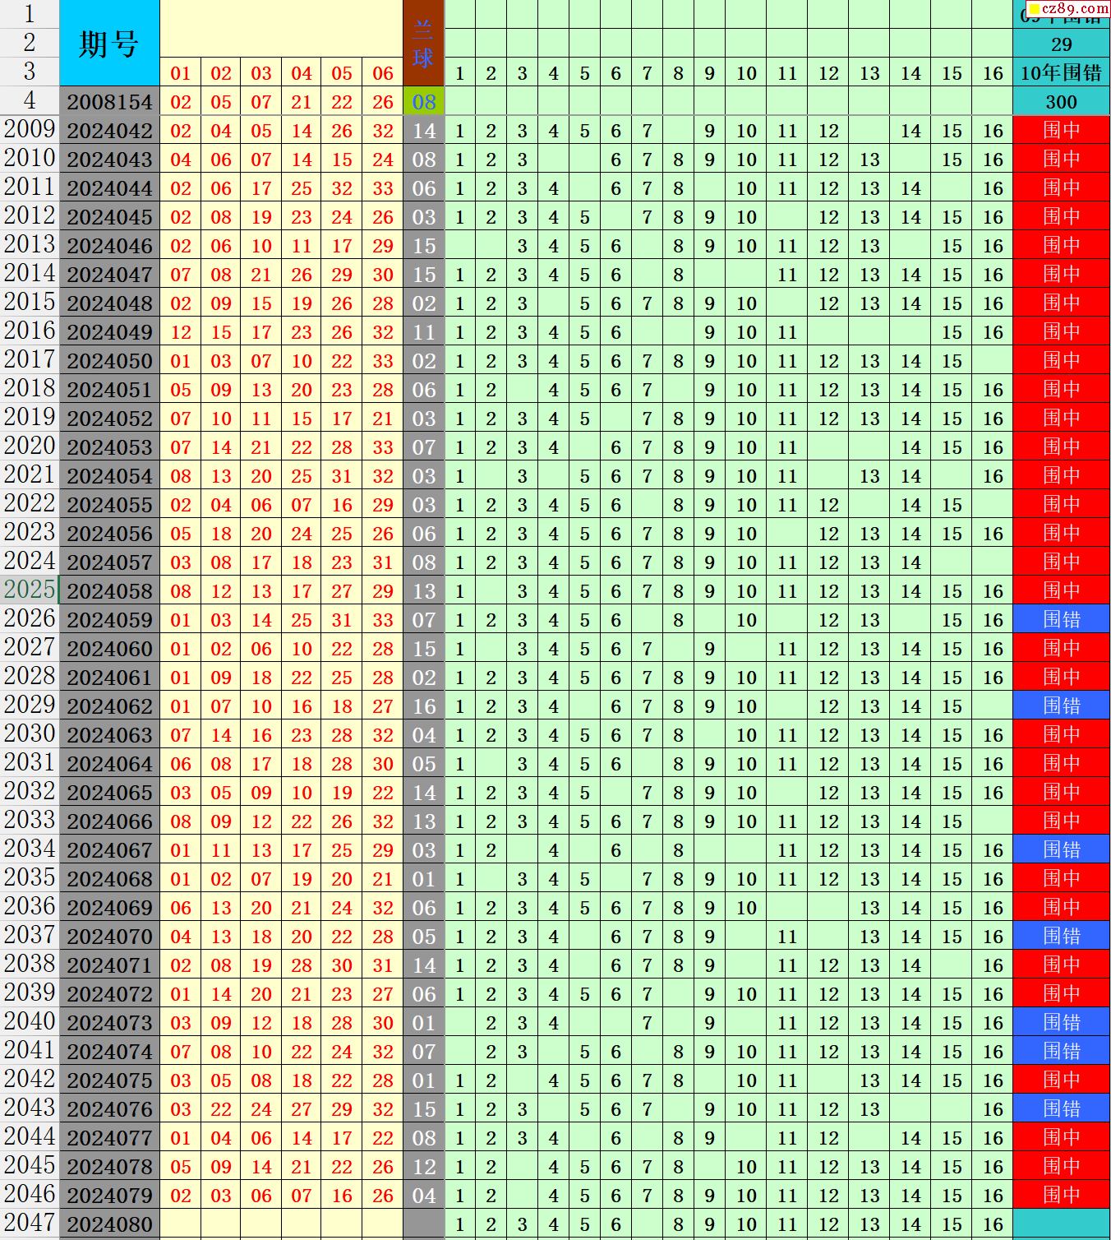
Task: Click issue cell 2024066
Action: point(109,821)
